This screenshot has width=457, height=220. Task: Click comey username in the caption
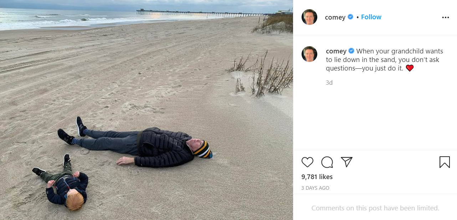click(x=336, y=51)
